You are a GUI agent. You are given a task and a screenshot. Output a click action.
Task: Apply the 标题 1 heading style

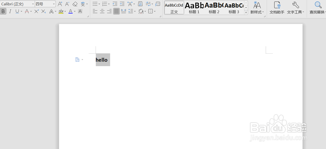[x=194, y=8]
